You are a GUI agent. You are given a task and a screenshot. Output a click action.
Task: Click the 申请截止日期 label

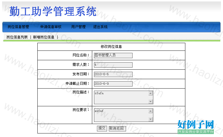pos(77,84)
